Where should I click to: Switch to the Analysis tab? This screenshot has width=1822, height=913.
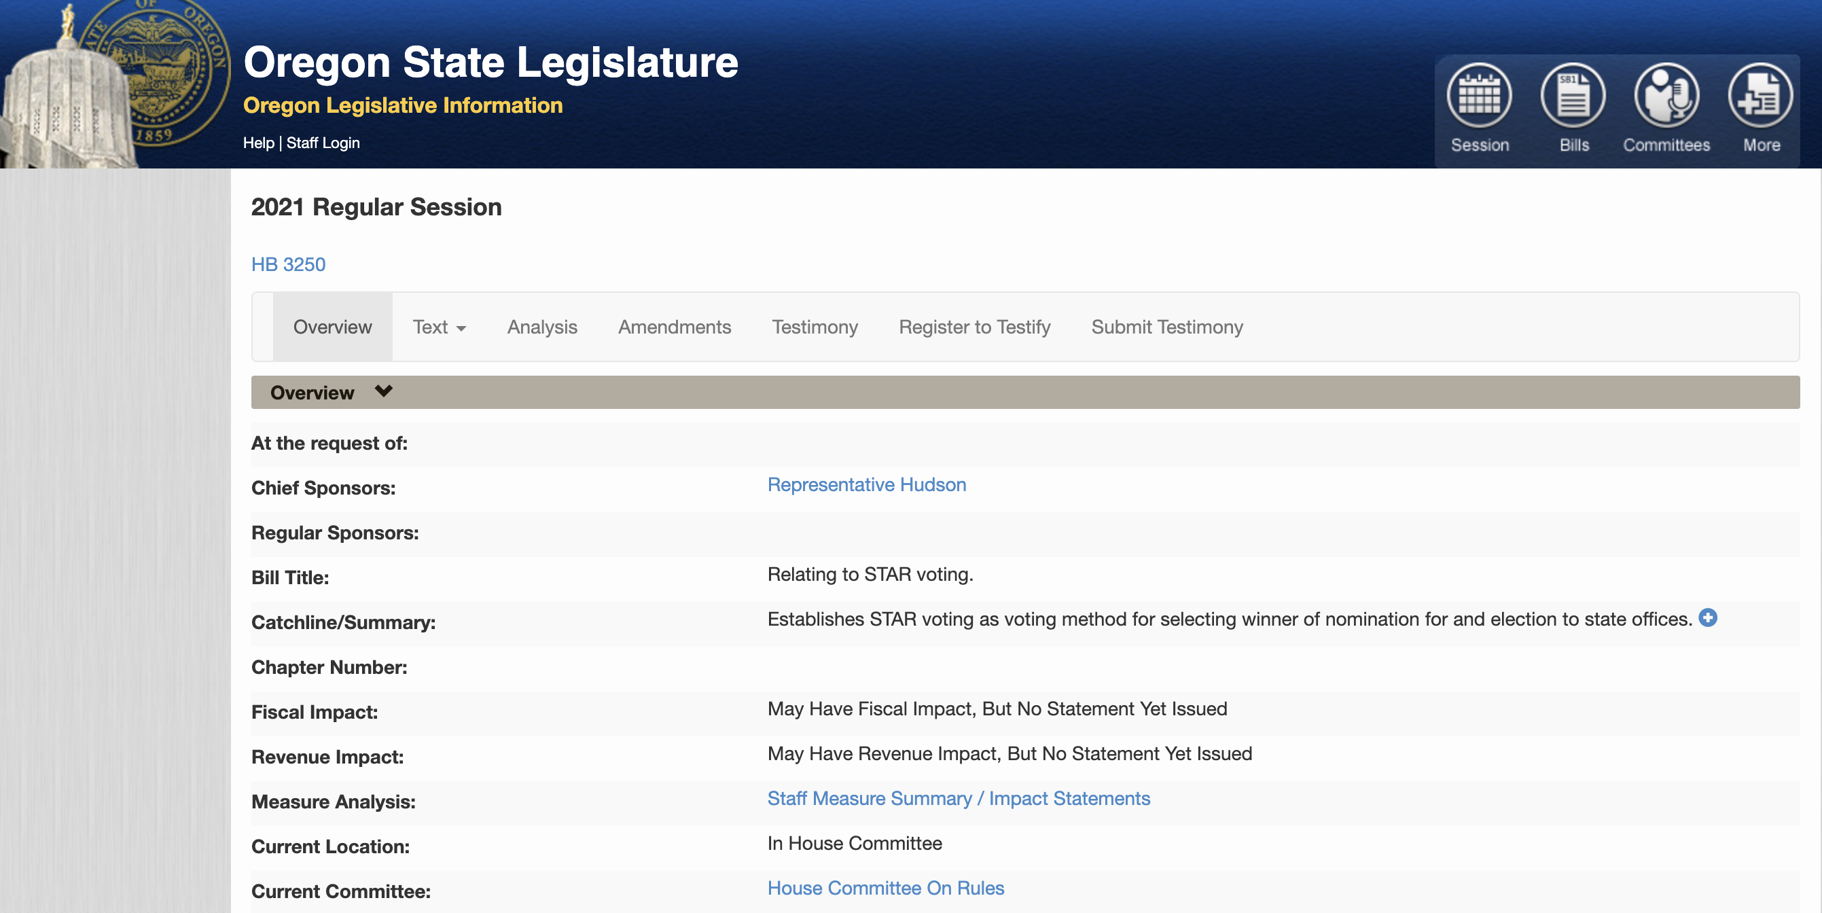[542, 327]
